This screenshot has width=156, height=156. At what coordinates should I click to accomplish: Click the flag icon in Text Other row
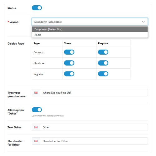tap(36, 127)
